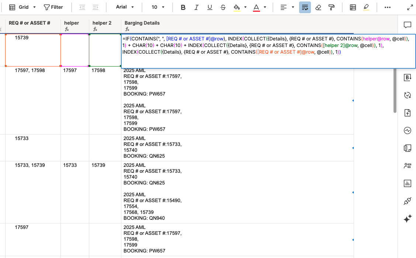The image size is (416, 258).
Task: Toggle bold formatting
Action: point(183,7)
